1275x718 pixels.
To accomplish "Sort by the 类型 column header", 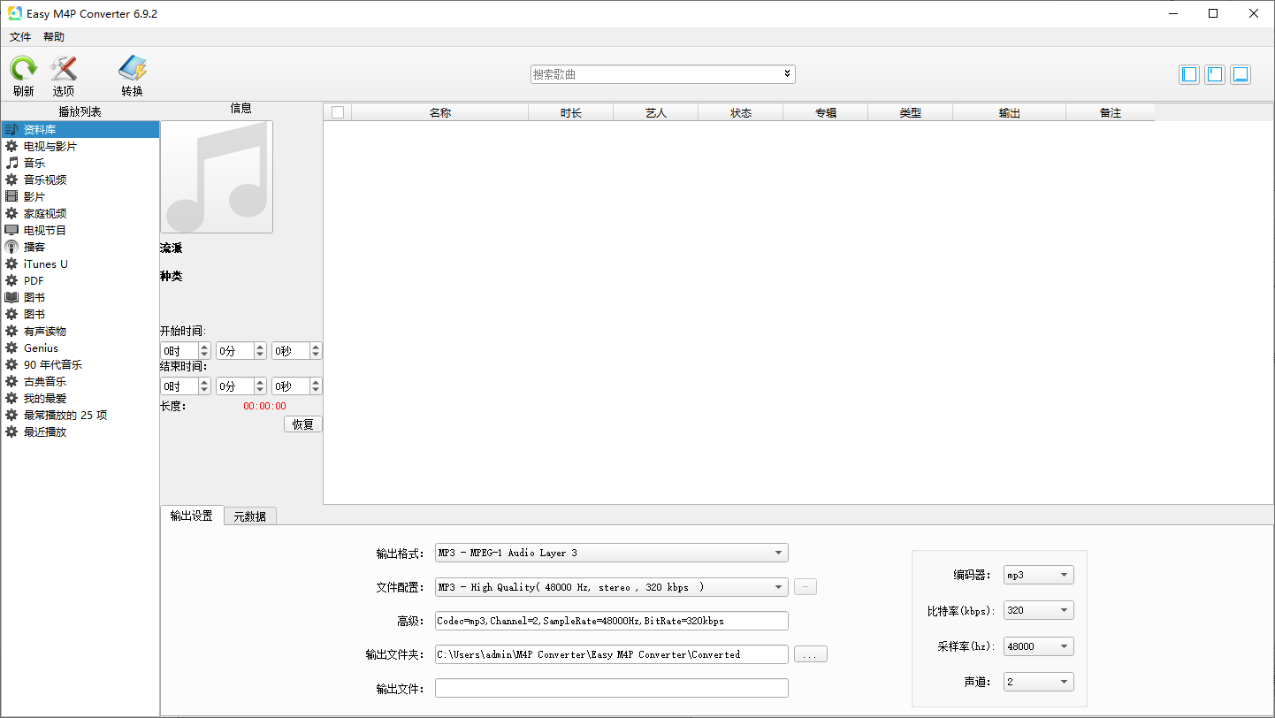I will tap(911, 112).
